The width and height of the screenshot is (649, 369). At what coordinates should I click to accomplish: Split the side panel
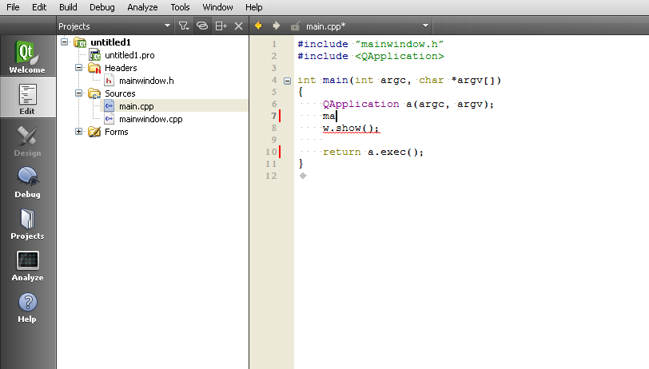tap(221, 26)
